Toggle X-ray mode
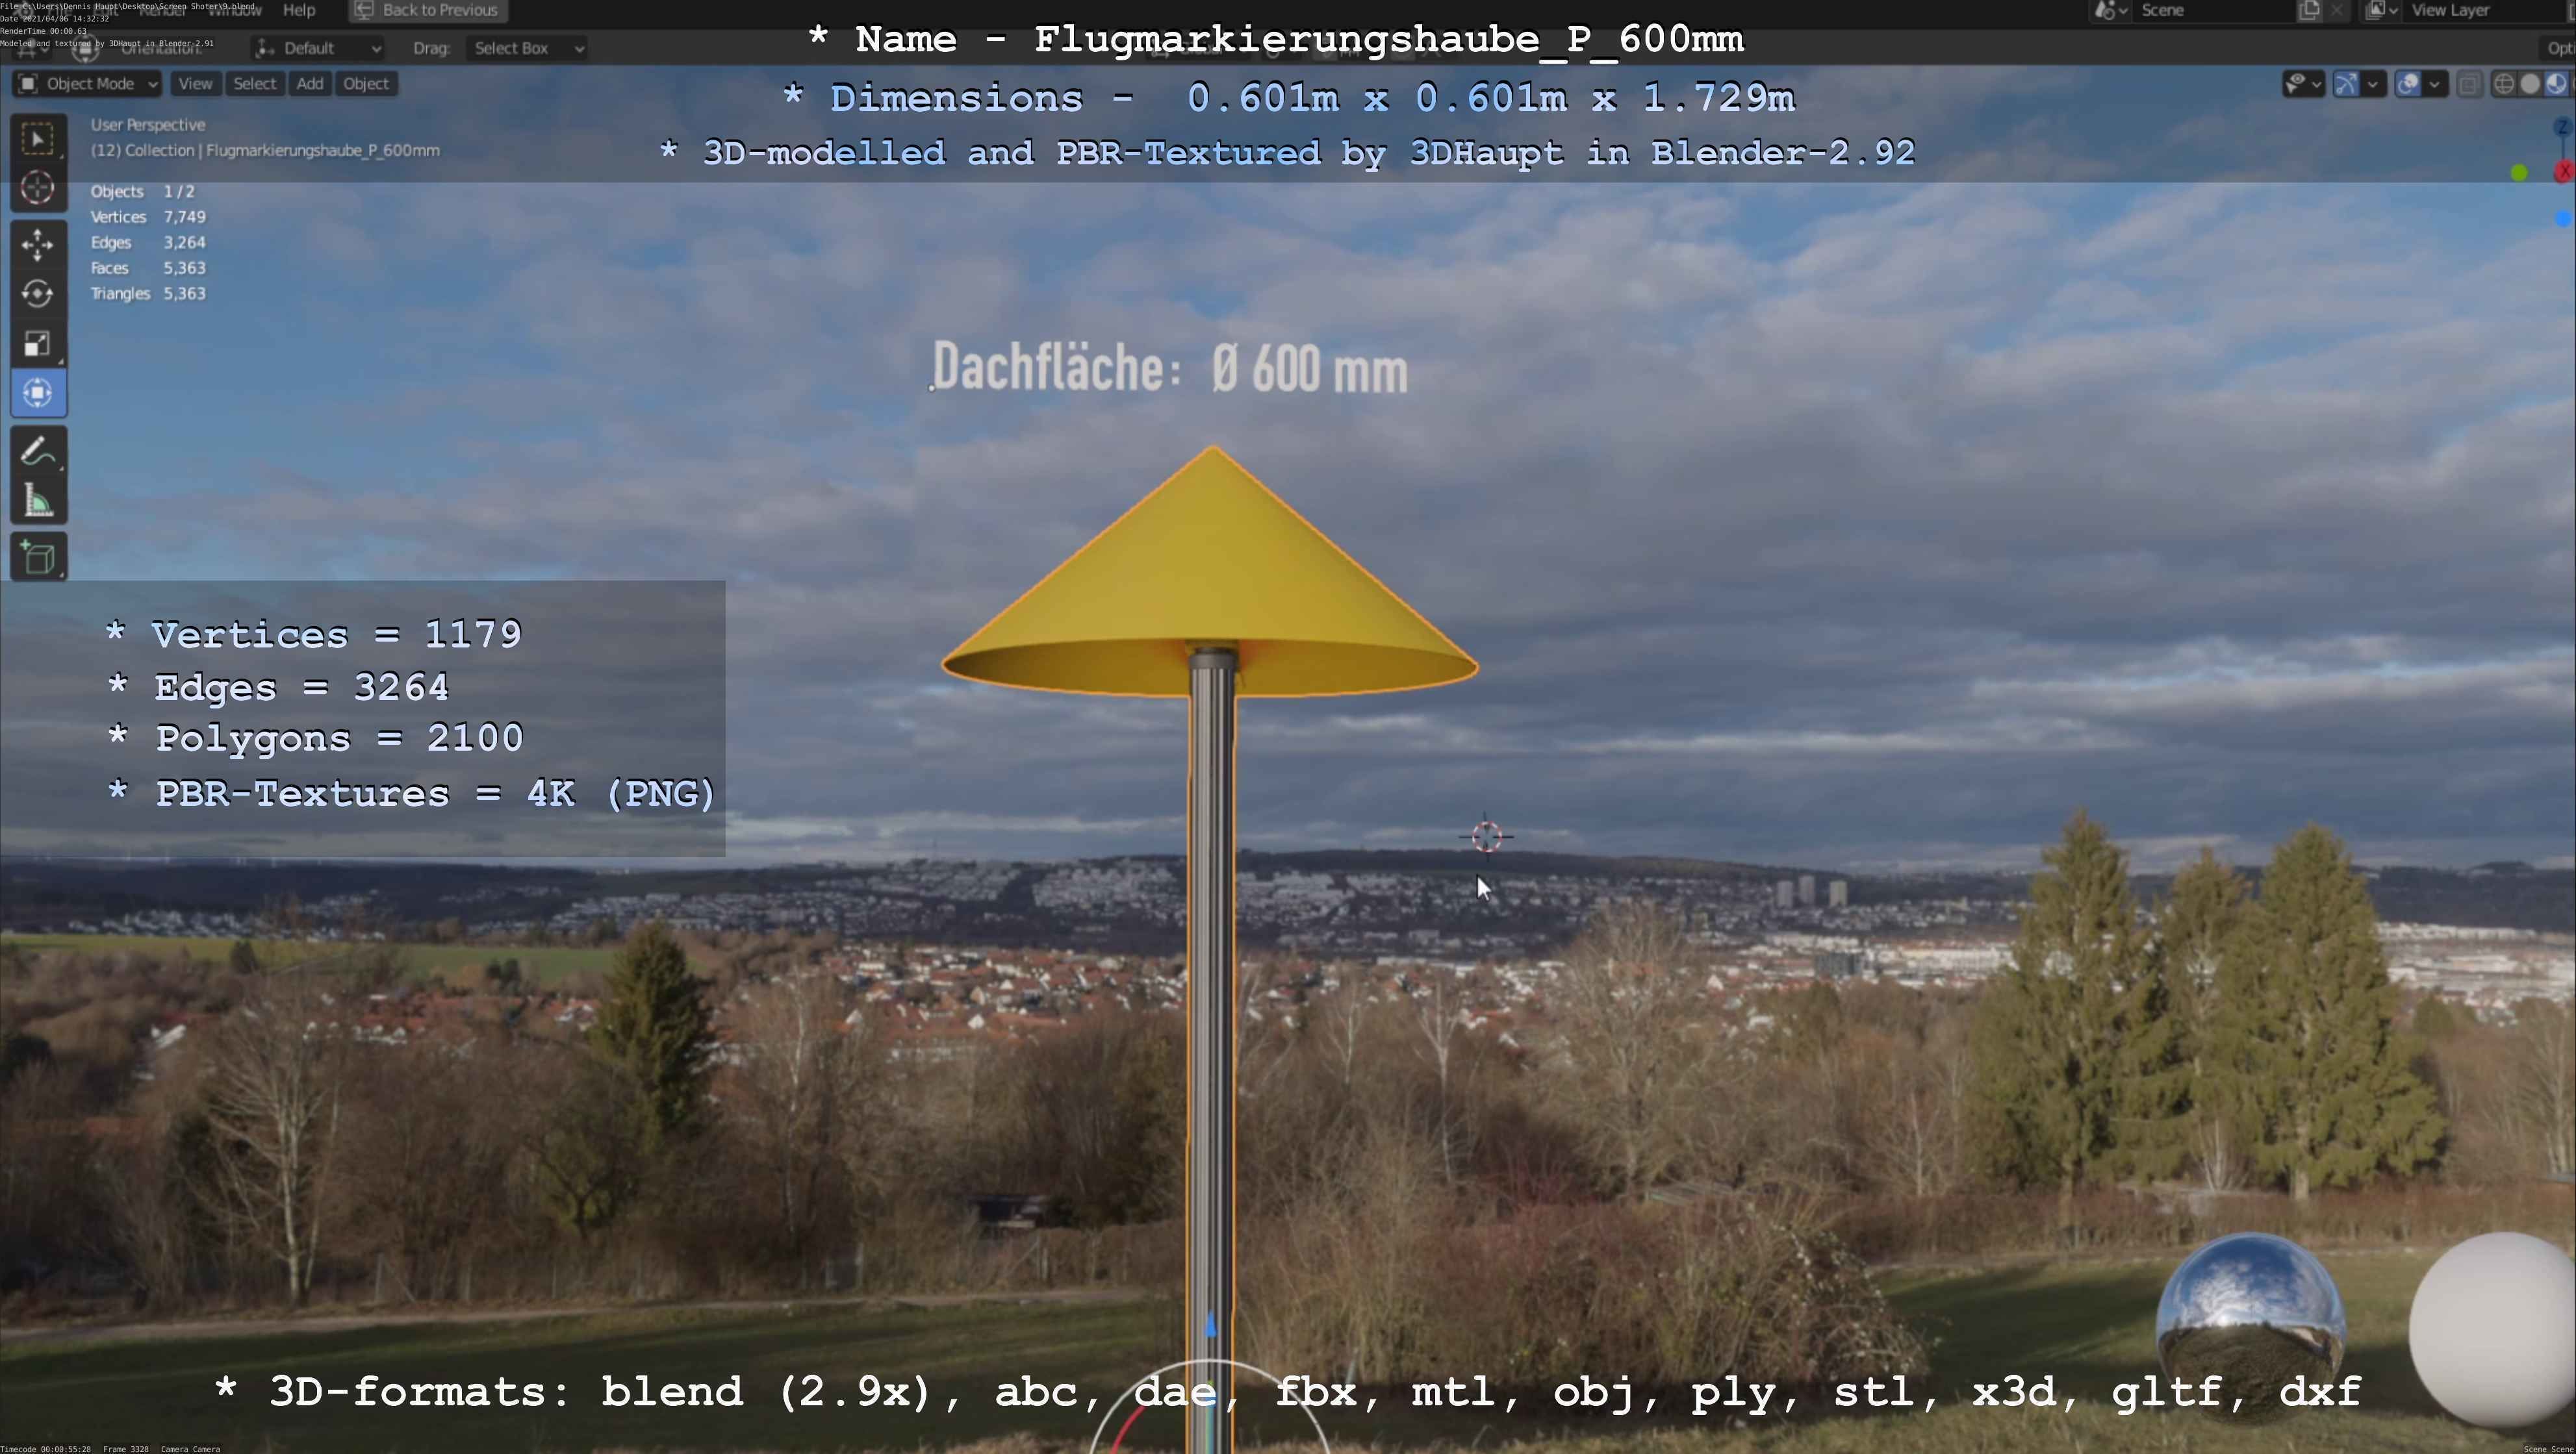2576x1454 pixels. tap(2469, 84)
